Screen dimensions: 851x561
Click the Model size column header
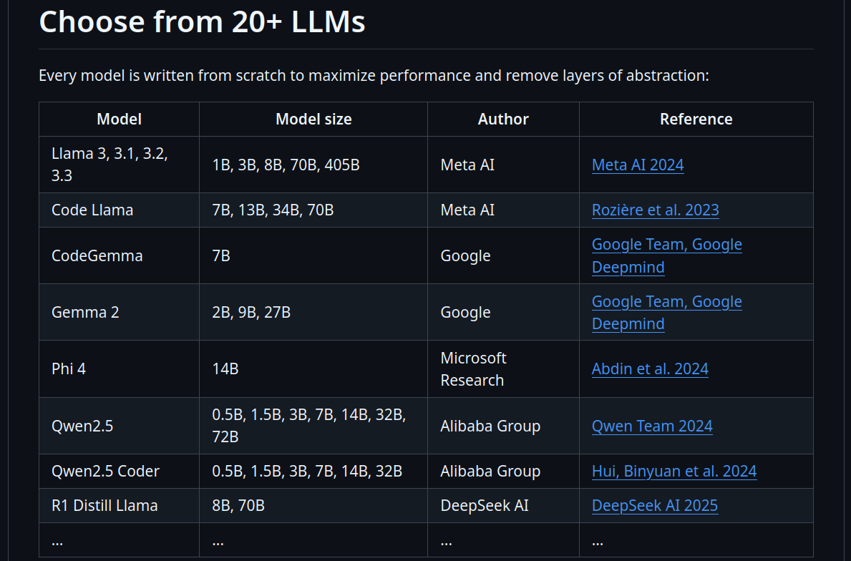pos(313,119)
